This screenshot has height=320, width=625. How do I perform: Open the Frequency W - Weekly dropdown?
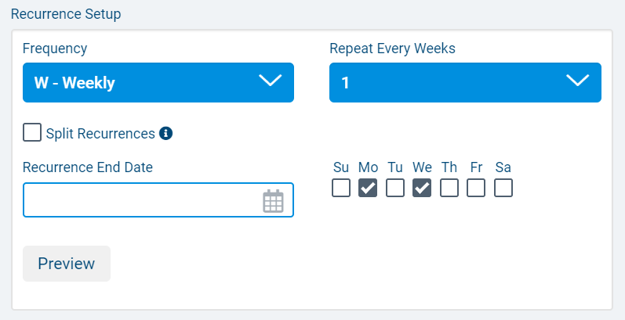pos(141,82)
